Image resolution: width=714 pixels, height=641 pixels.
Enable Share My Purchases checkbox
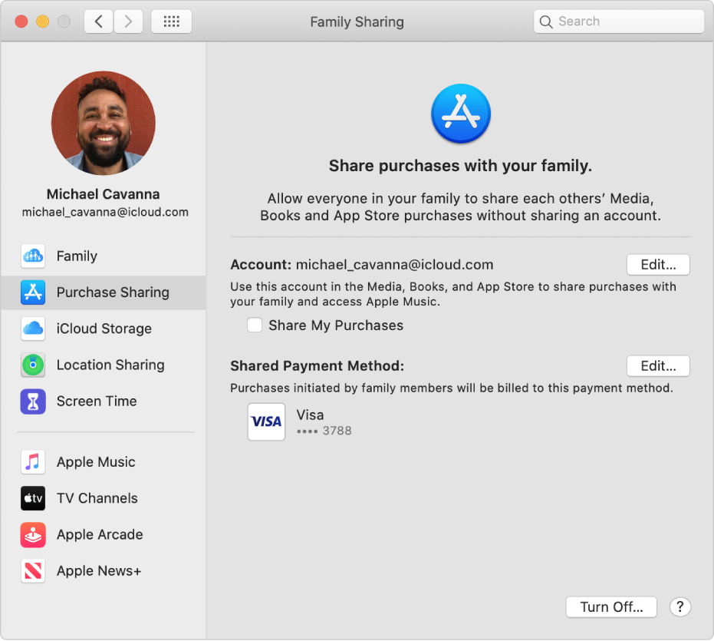point(255,325)
